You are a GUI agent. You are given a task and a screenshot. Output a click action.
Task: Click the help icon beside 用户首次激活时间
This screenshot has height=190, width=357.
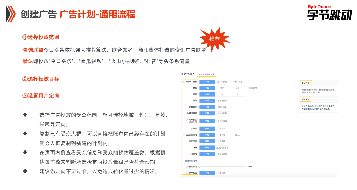tap(187, 119)
